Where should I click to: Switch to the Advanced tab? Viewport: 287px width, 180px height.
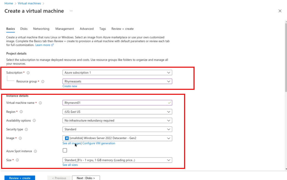click(87, 29)
